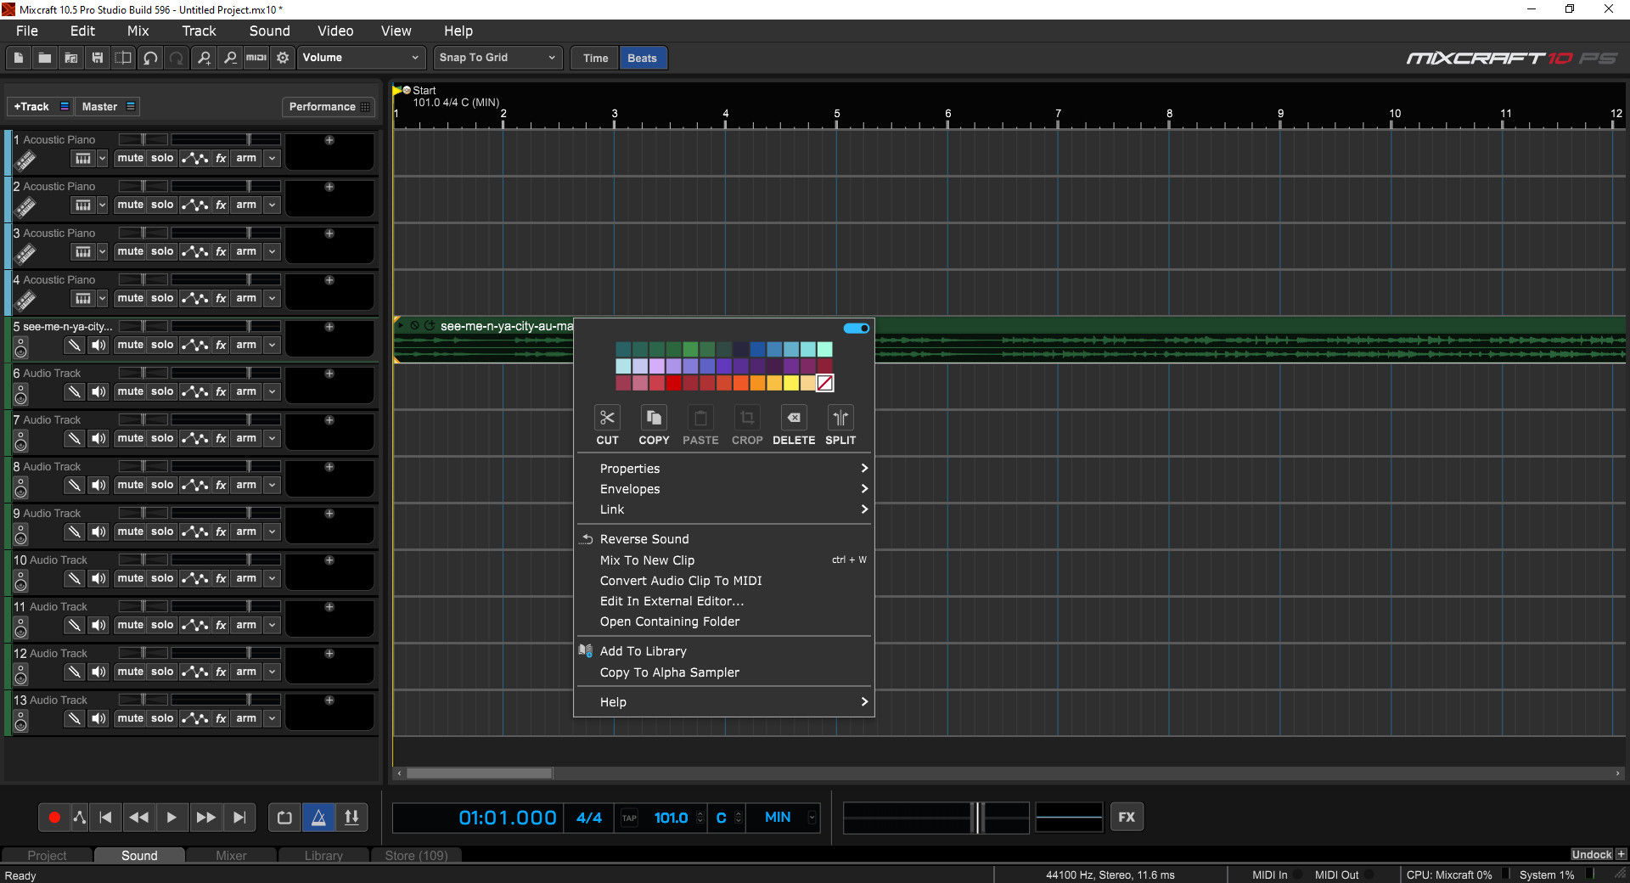Screen dimensions: 1630x883
Task: Click the MIDI toolbar icon
Action: (256, 58)
